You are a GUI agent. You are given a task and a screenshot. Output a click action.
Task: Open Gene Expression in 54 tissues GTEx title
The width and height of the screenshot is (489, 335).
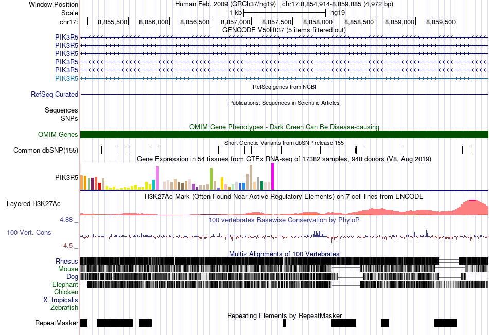click(x=284, y=159)
